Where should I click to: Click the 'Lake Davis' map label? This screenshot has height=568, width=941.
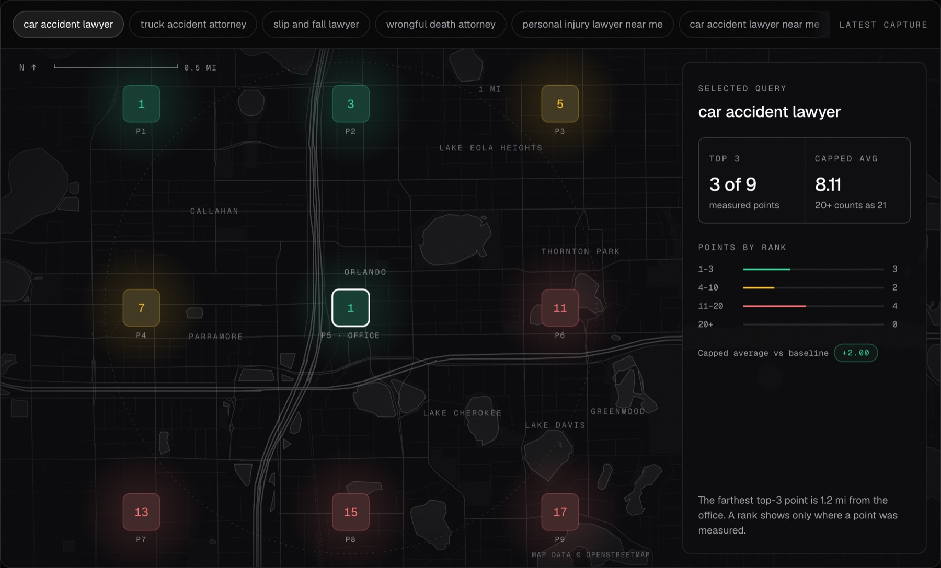click(555, 425)
